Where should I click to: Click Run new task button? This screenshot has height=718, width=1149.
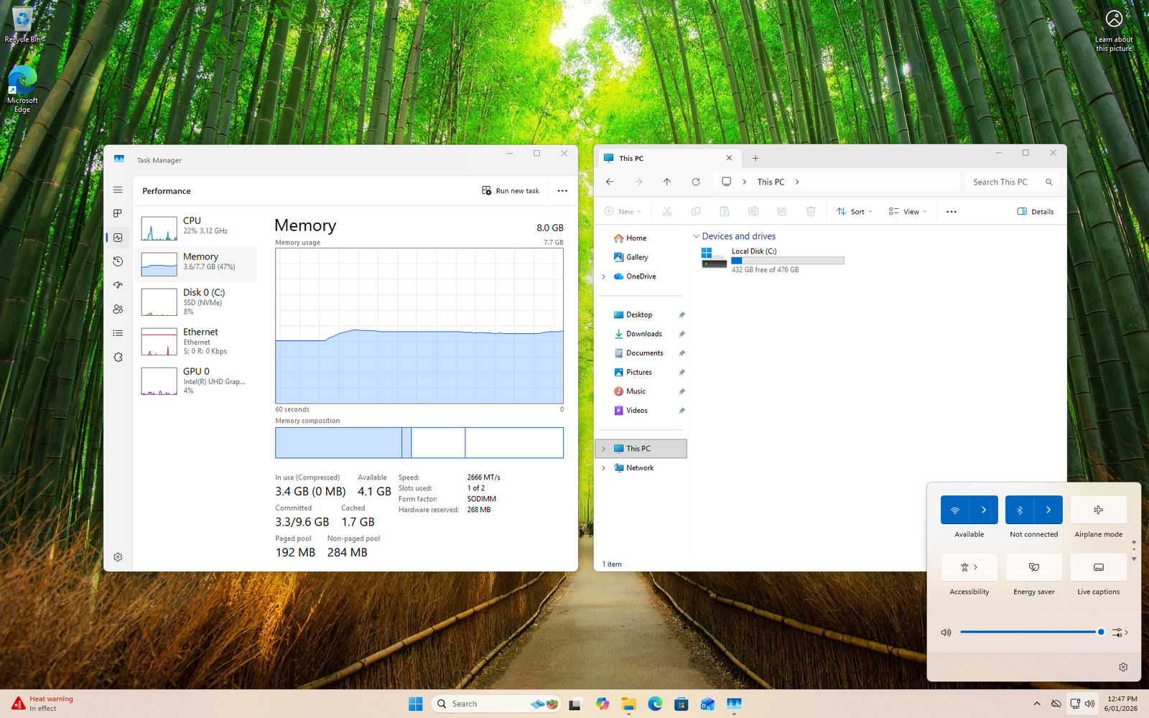coord(510,191)
